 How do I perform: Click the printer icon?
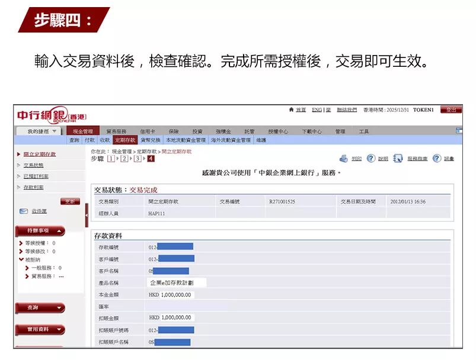(343, 159)
